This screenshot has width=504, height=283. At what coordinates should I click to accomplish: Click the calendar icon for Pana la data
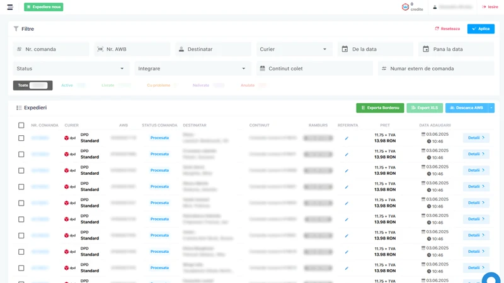coord(426,49)
